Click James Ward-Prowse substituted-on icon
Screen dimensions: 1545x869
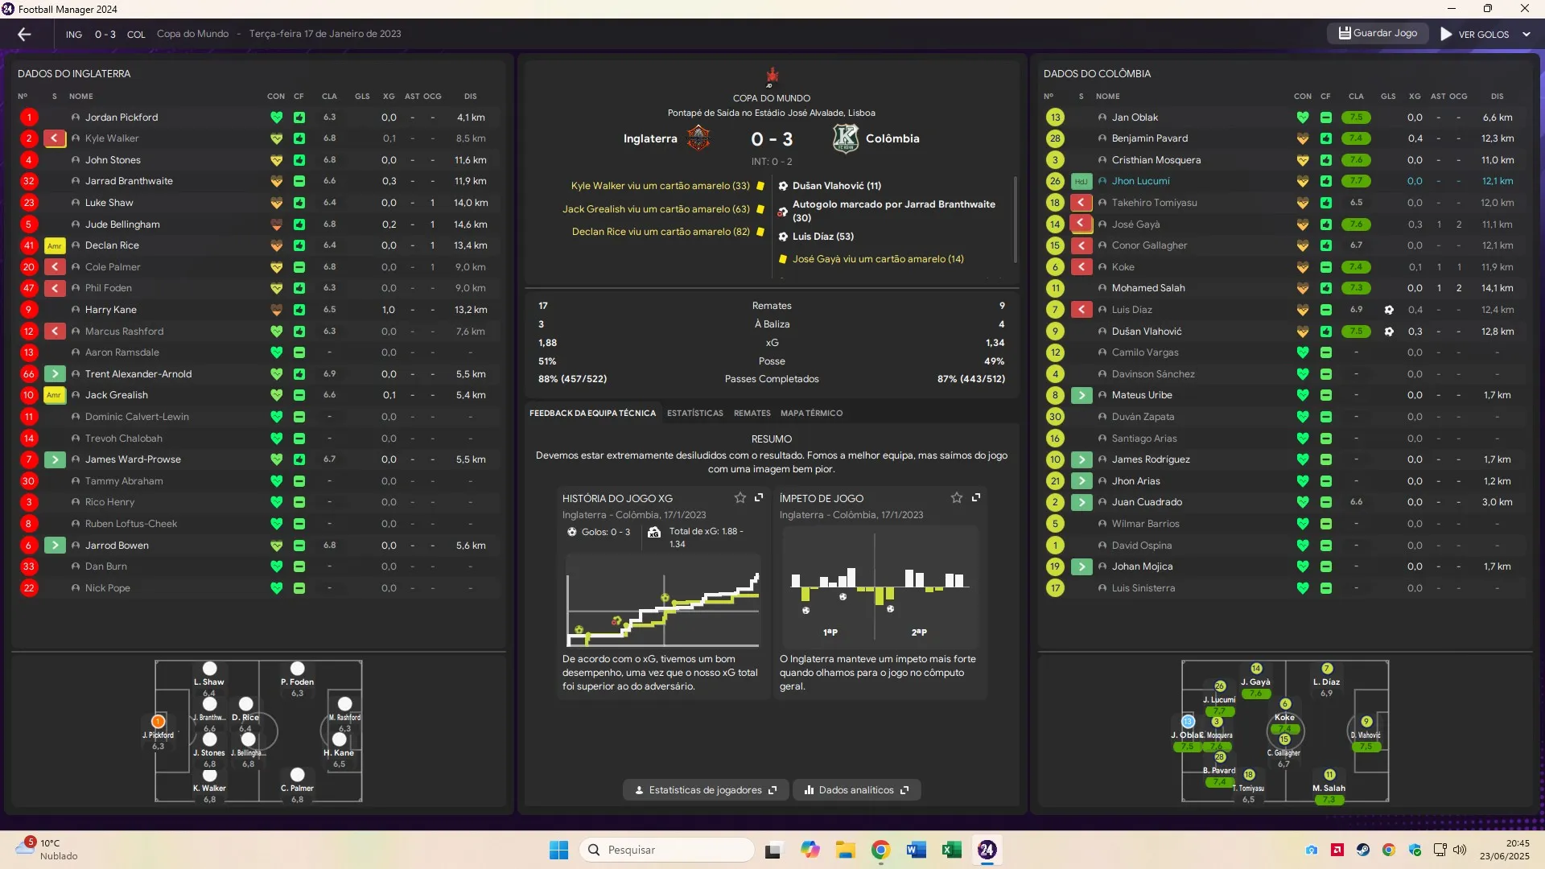54,459
